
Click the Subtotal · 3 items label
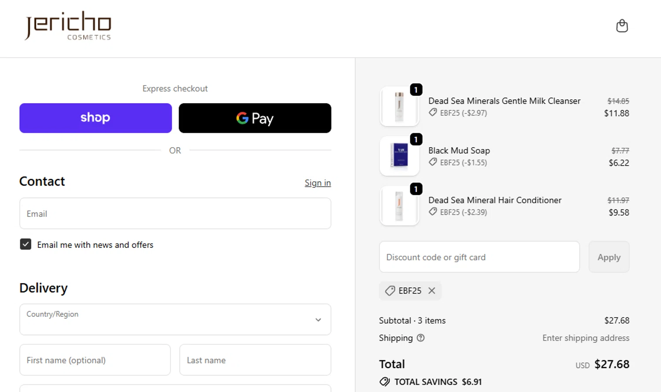(x=412, y=321)
